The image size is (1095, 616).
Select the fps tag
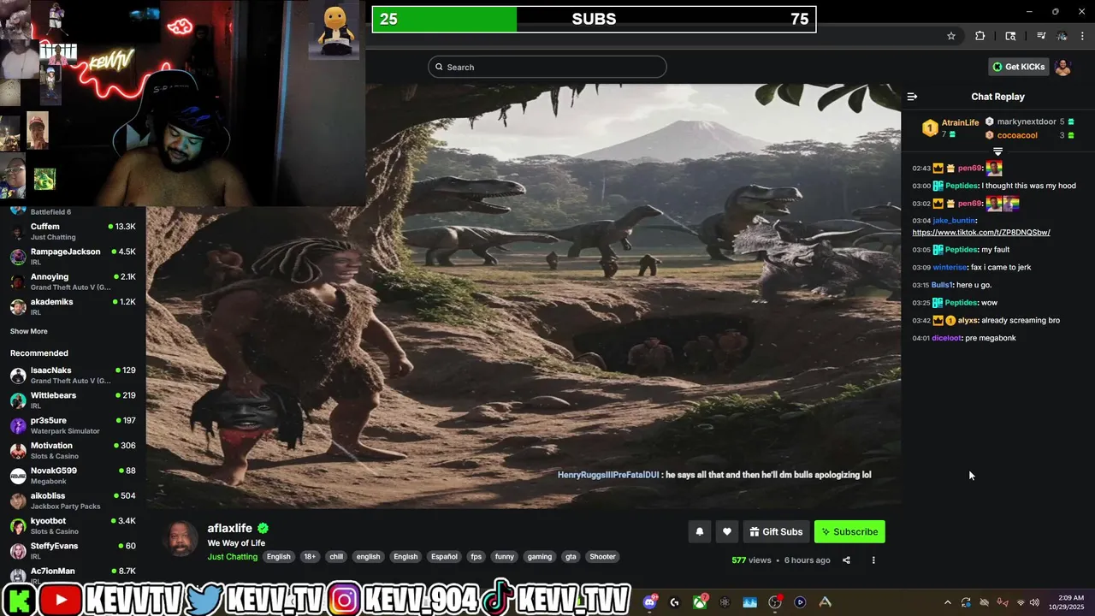pyautogui.click(x=476, y=556)
